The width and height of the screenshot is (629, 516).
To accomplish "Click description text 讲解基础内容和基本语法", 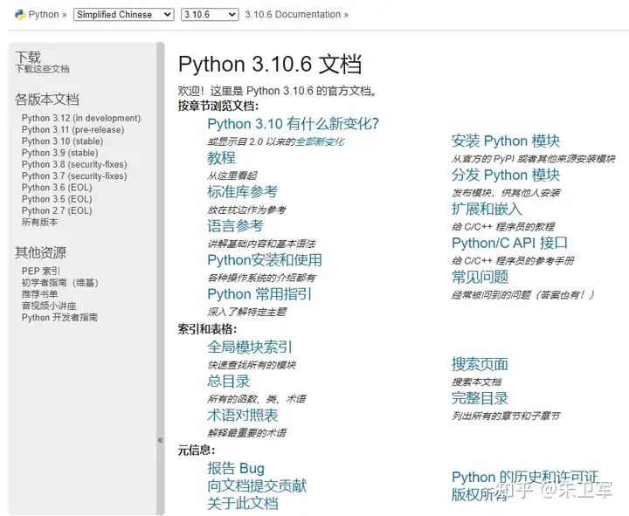I will (x=261, y=244).
